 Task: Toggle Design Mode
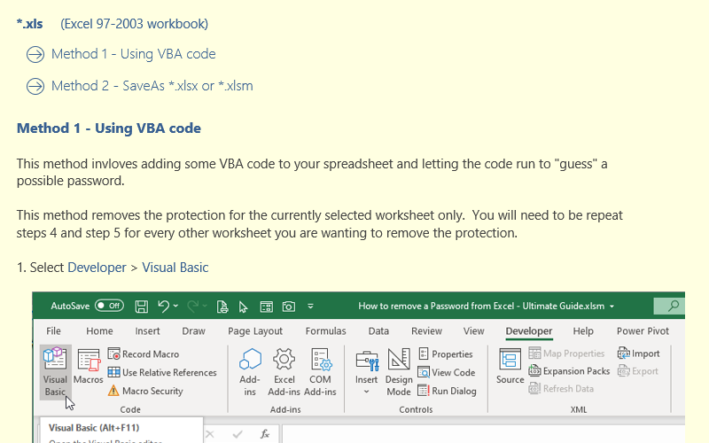point(399,372)
